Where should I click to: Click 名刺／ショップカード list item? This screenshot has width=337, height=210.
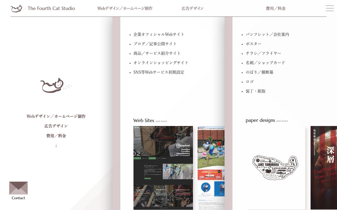(266, 63)
